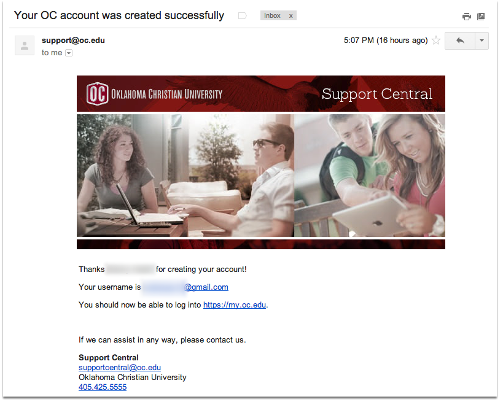Click the importance marker beside the subject
503x407 pixels.
click(243, 16)
